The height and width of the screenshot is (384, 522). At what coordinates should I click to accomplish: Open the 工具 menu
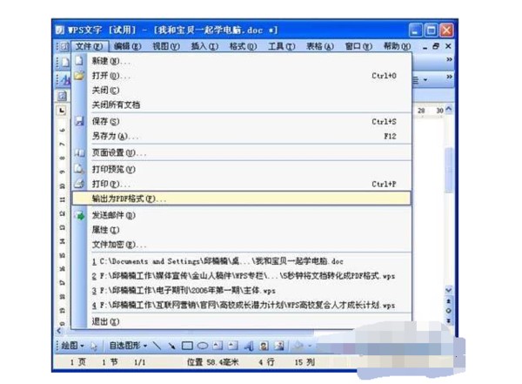click(281, 46)
